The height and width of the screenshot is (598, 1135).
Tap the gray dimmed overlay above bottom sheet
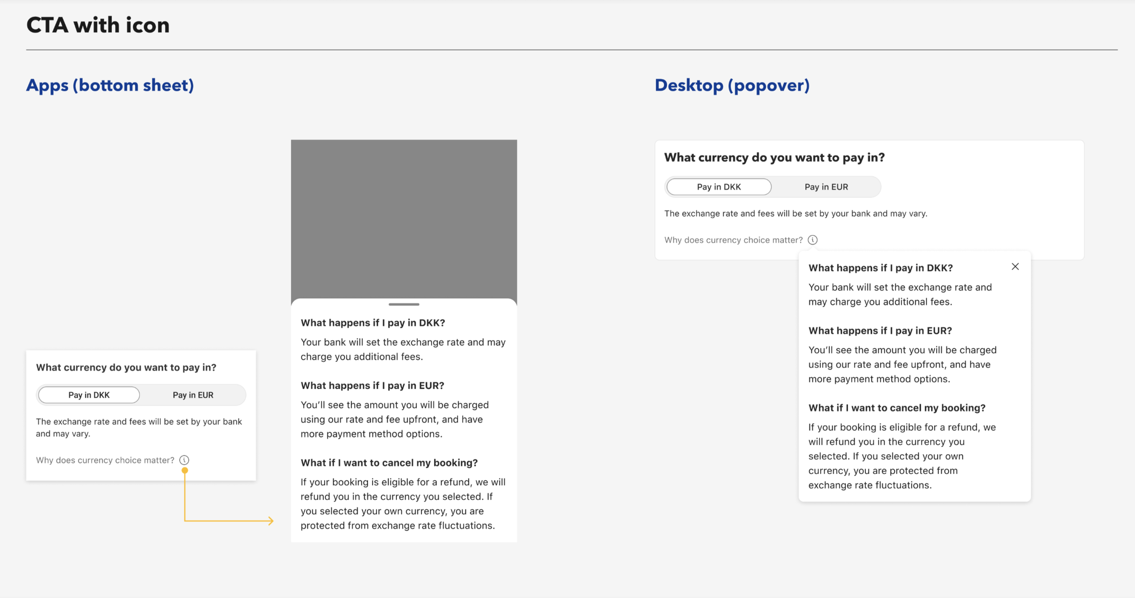[404, 218]
